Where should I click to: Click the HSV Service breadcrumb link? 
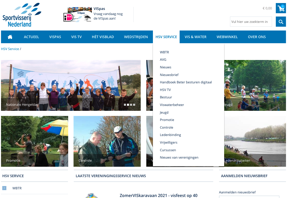coord(10,49)
